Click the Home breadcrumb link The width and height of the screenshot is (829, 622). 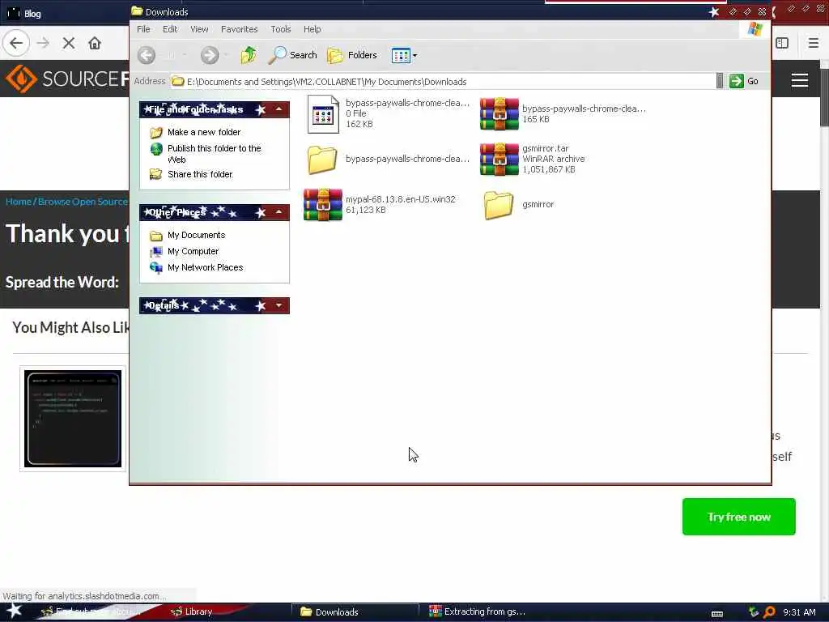[19, 202]
